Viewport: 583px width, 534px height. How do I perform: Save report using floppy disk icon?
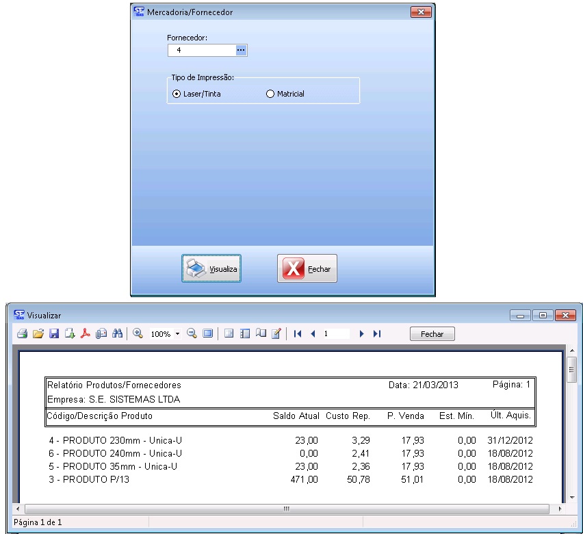pos(54,334)
